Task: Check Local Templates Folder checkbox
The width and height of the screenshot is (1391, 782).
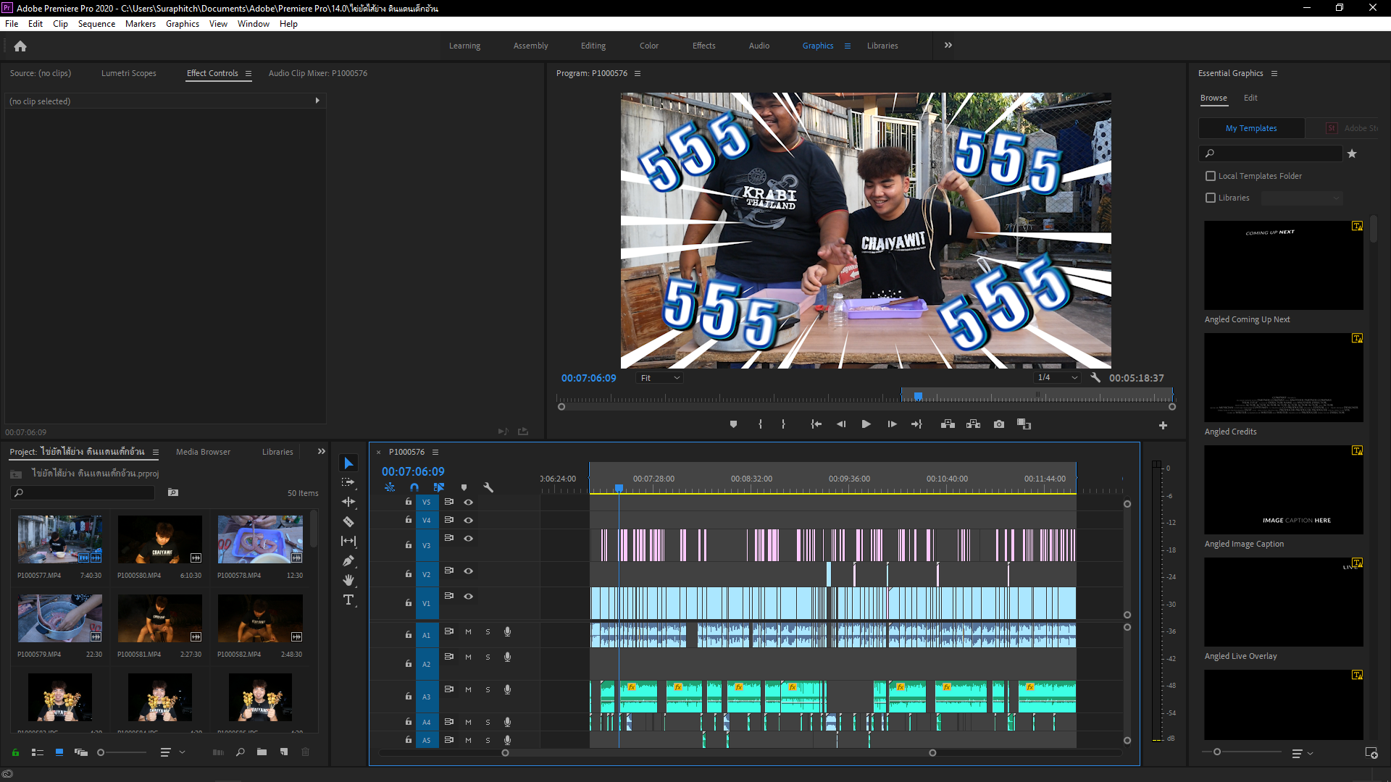Action: pos(1211,176)
